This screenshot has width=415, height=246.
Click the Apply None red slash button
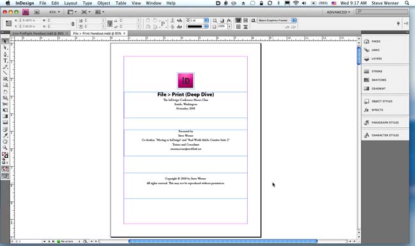pyautogui.click(x=5, y=169)
